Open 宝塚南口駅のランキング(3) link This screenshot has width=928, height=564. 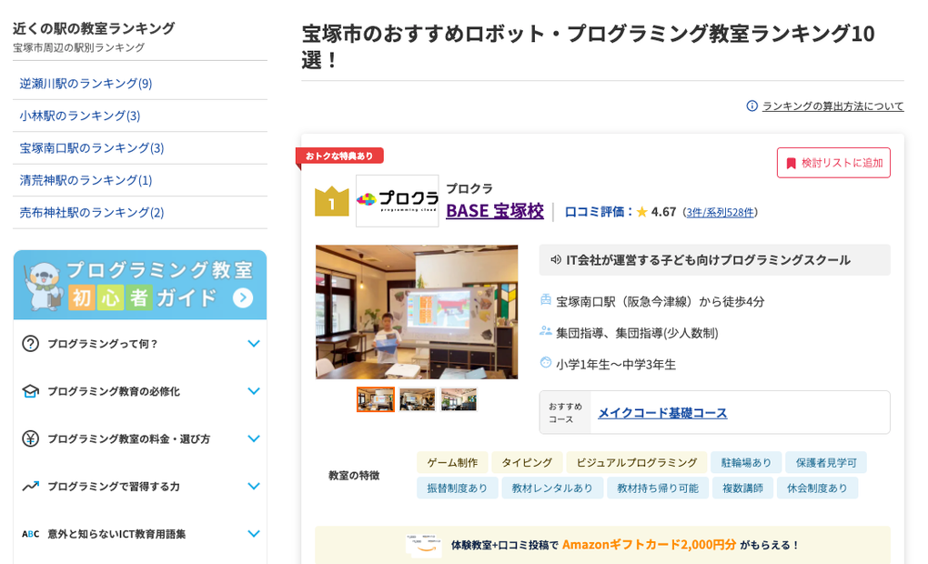[92, 148]
